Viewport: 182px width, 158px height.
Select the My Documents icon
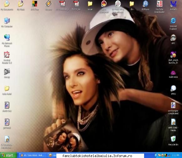(x=7, y=5)
